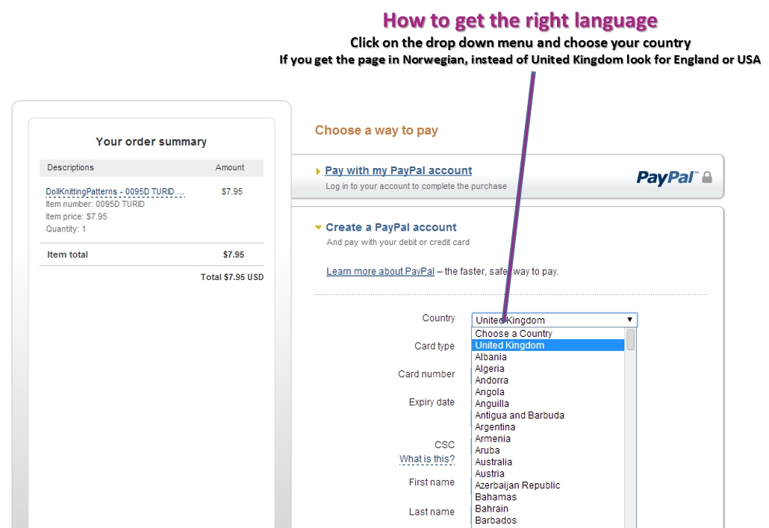Select Antigua and Barbuda from the list

click(548, 415)
